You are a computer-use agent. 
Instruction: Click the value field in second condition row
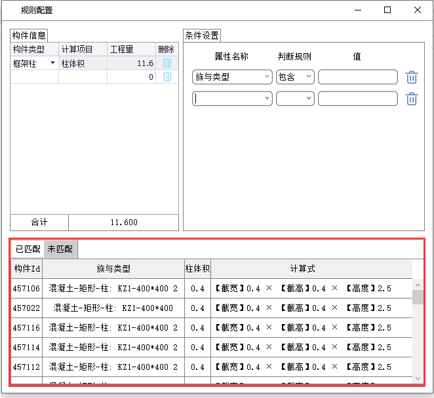(357, 98)
